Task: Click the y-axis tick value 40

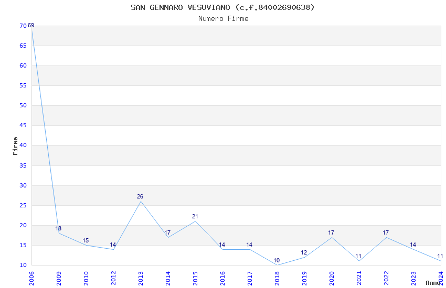Action: [23, 145]
